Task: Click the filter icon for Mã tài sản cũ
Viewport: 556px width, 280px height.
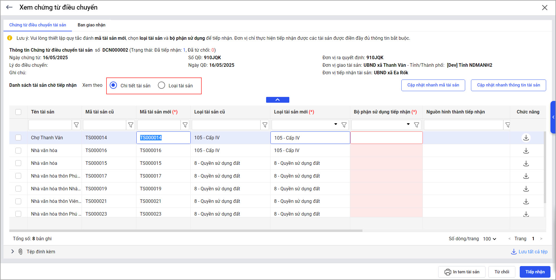Action: (131, 125)
